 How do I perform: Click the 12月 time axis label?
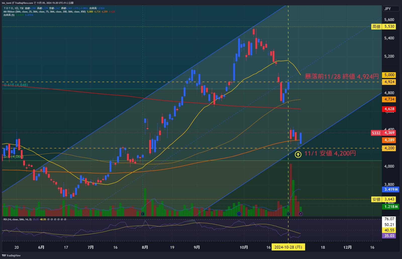[347, 247]
